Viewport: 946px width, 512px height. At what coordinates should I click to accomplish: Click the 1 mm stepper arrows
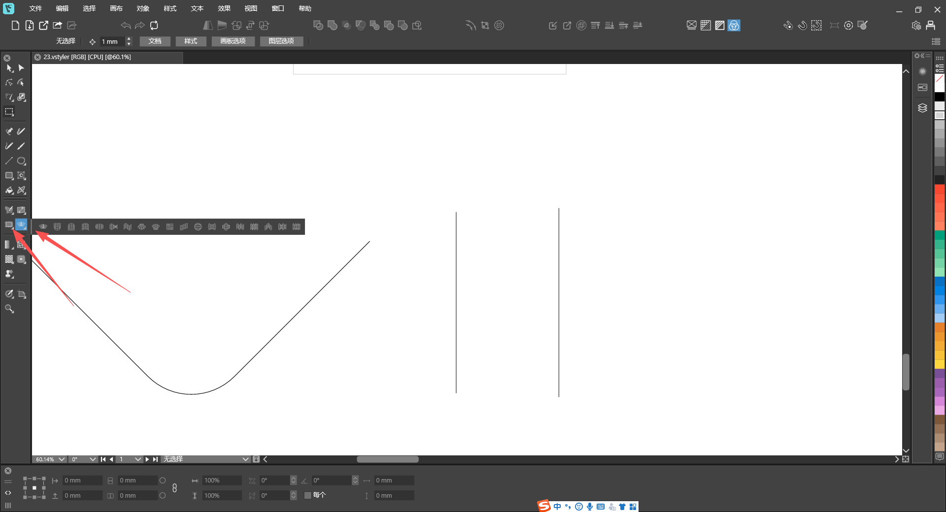[129, 41]
